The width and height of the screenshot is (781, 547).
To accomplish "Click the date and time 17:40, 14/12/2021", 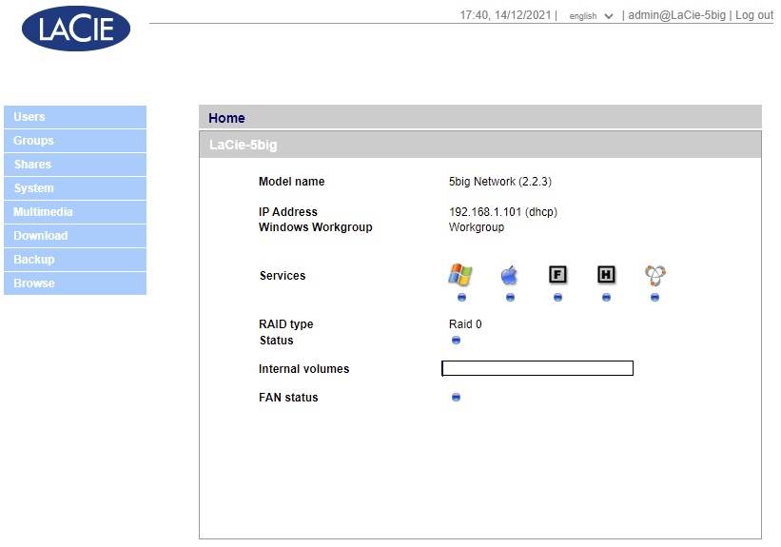I will click(x=505, y=15).
